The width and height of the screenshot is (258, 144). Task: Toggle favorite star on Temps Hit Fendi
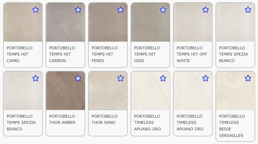pos(120,10)
